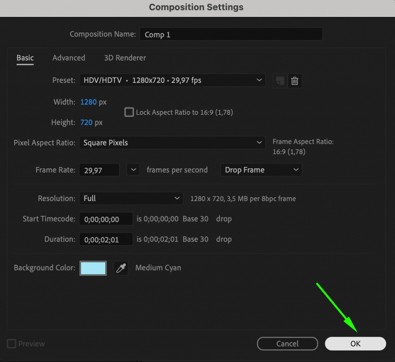The image size is (395, 362).
Task: Select the Basic tab
Action: 25,58
